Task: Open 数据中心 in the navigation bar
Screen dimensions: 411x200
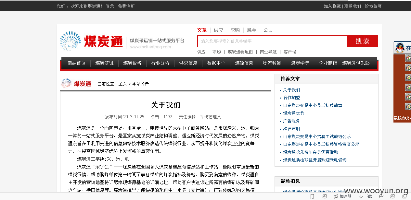Action: click(216, 63)
